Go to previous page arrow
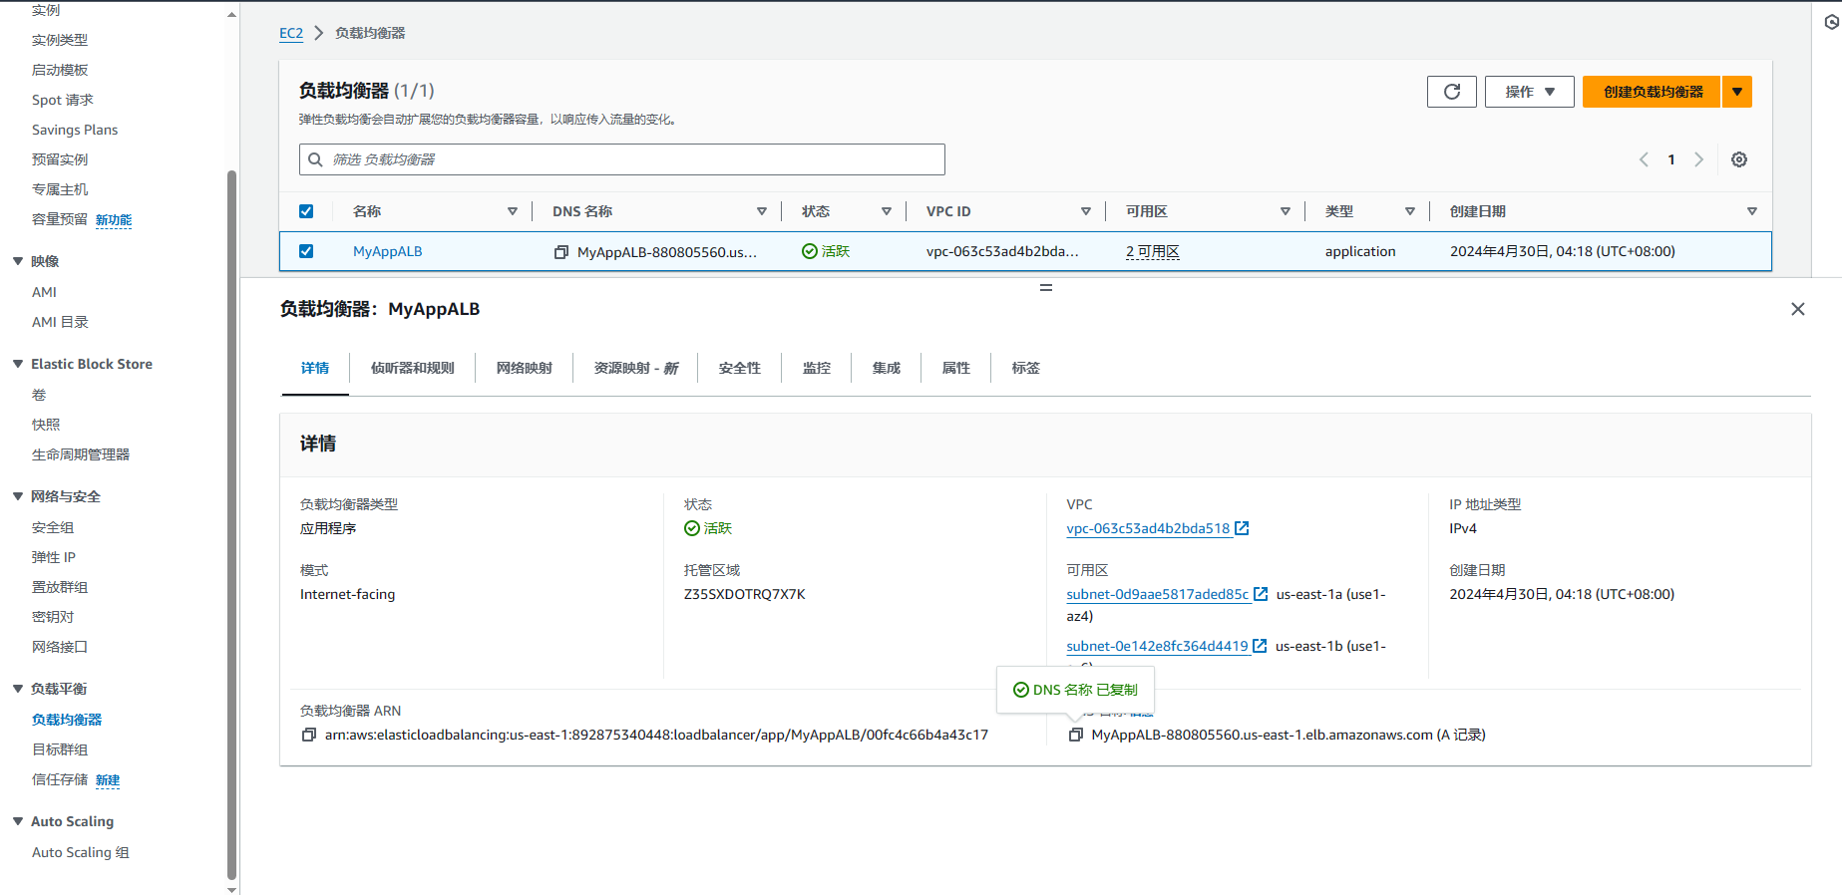1842x895 pixels. coord(1644,159)
